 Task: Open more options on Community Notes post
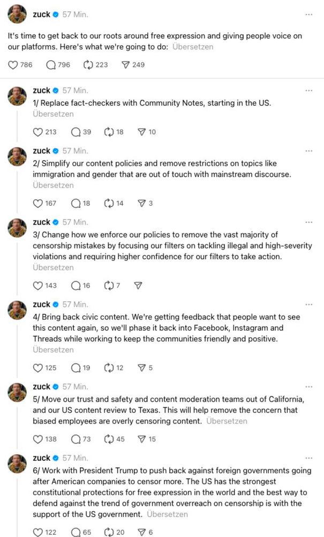click(308, 91)
